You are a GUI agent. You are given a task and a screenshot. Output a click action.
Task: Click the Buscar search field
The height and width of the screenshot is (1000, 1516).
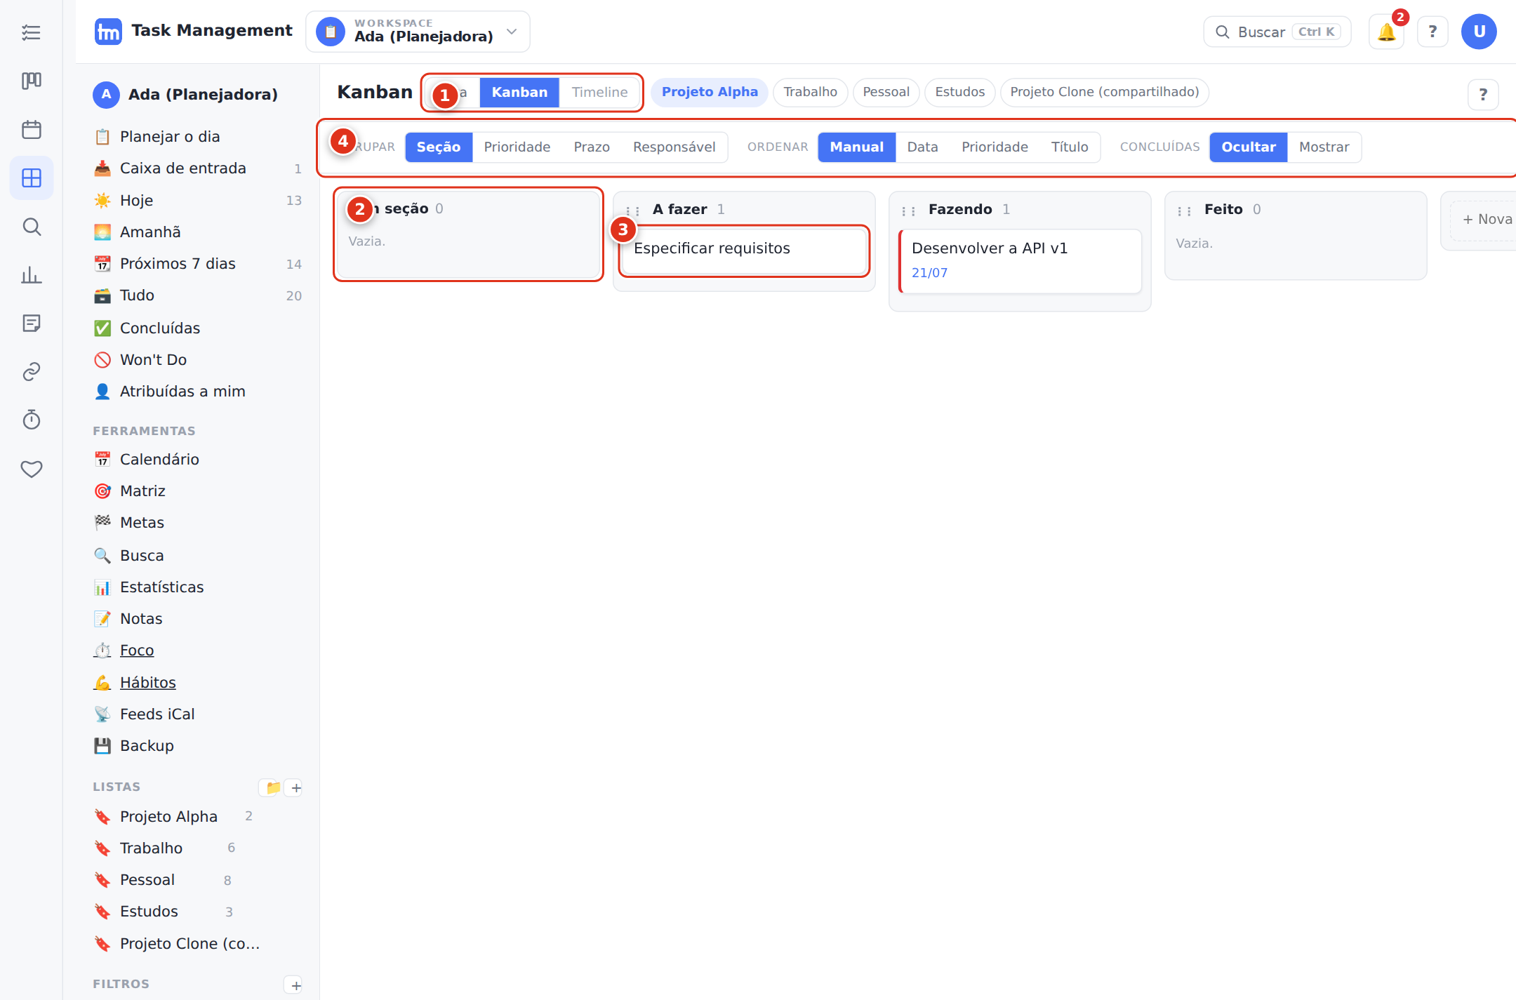coord(1277,32)
